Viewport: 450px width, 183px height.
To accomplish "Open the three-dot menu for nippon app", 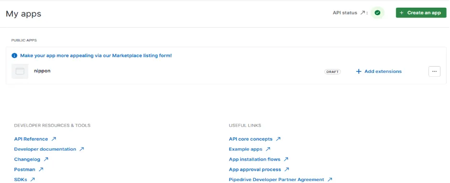I will (x=434, y=71).
